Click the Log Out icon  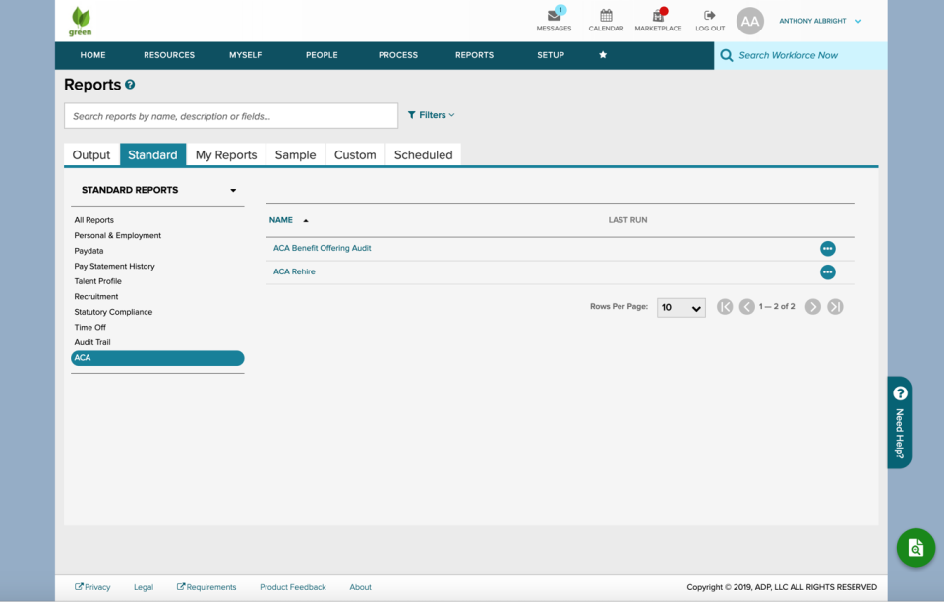click(x=710, y=15)
